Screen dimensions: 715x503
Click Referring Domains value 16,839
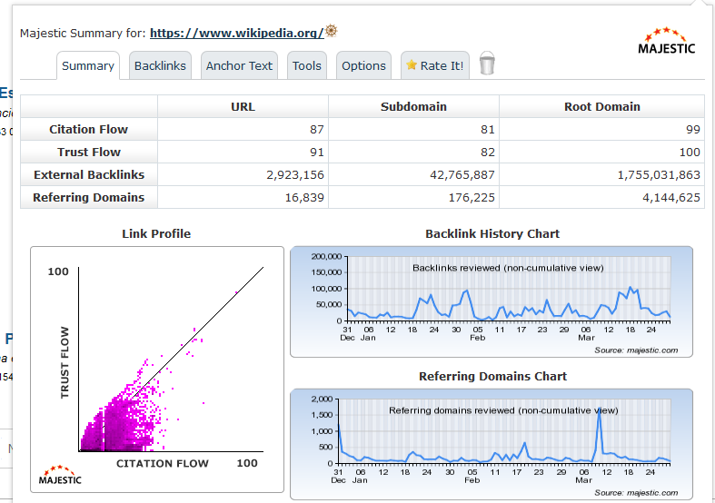click(x=304, y=198)
